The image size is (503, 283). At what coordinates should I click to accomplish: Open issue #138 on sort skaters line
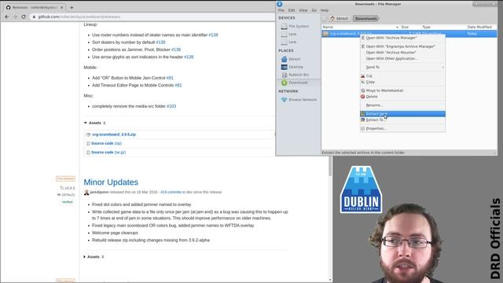click(x=160, y=42)
